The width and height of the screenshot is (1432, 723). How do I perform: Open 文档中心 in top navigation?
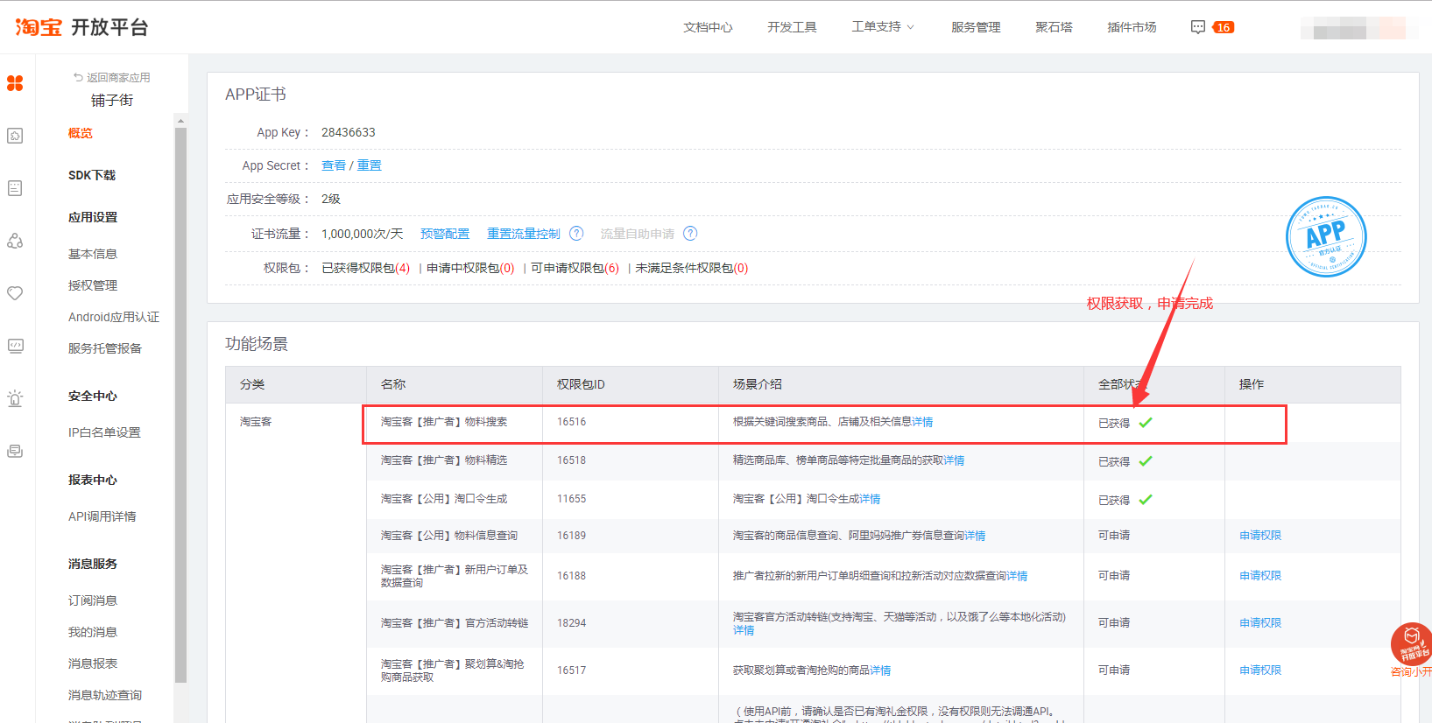708,27
